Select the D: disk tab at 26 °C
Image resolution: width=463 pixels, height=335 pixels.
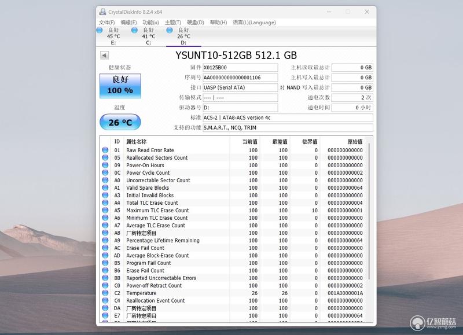point(183,36)
